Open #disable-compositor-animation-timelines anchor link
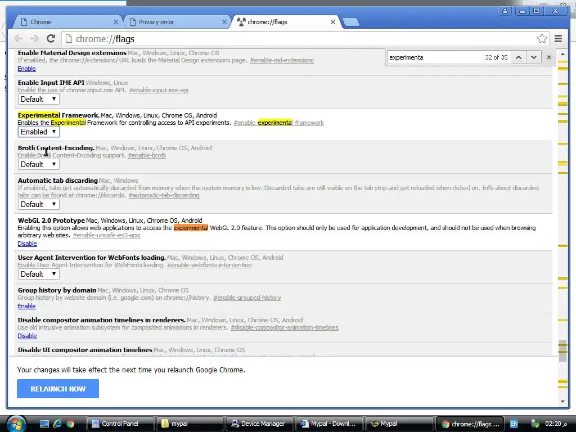The image size is (576, 432). point(284,328)
